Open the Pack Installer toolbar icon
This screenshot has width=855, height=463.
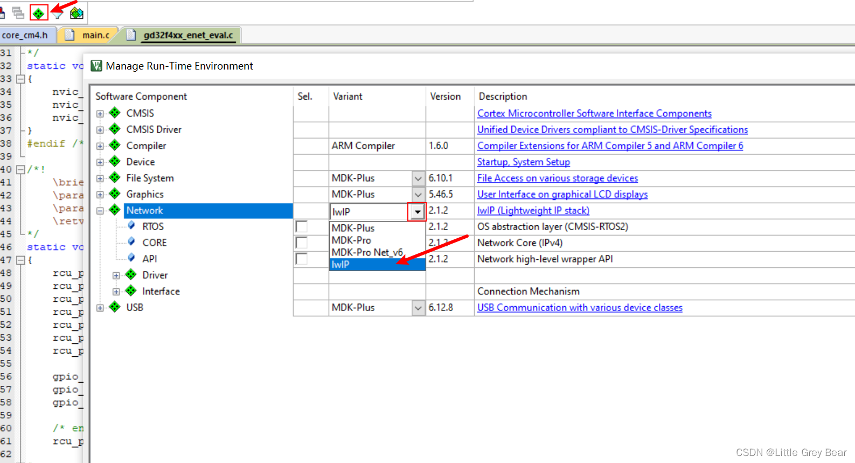(x=77, y=13)
